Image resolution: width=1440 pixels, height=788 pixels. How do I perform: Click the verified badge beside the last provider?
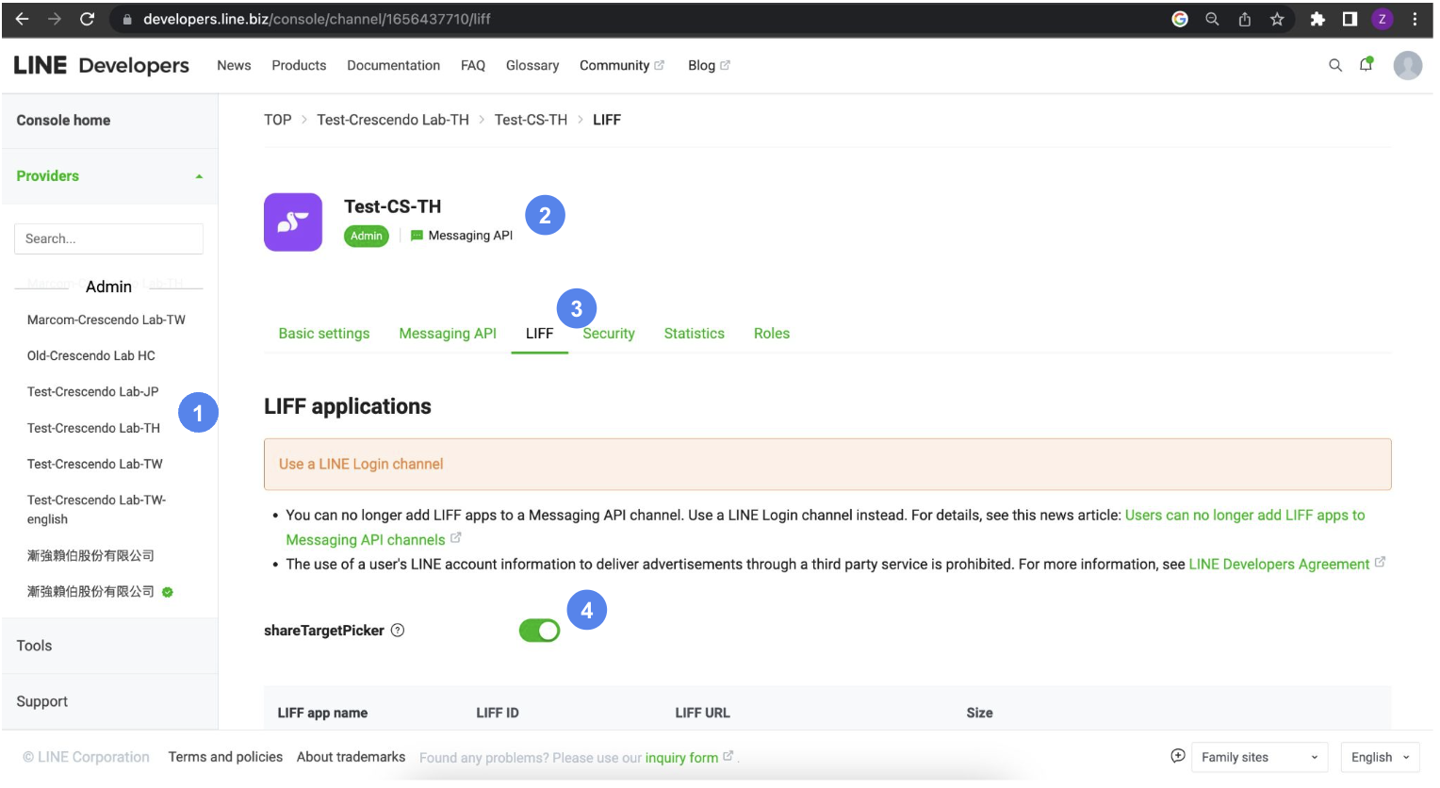click(x=168, y=592)
